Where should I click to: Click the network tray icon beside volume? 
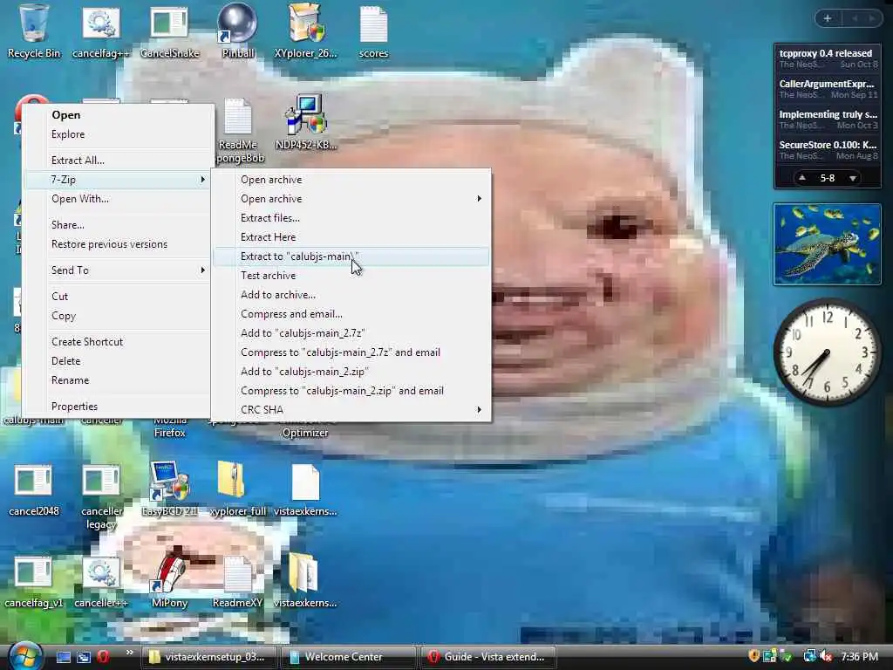pos(809,657)
